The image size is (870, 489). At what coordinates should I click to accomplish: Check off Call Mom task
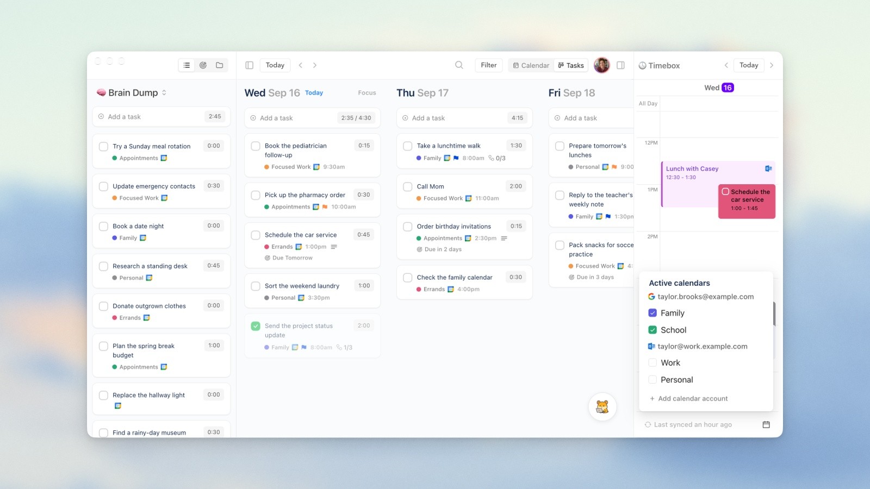408,186
